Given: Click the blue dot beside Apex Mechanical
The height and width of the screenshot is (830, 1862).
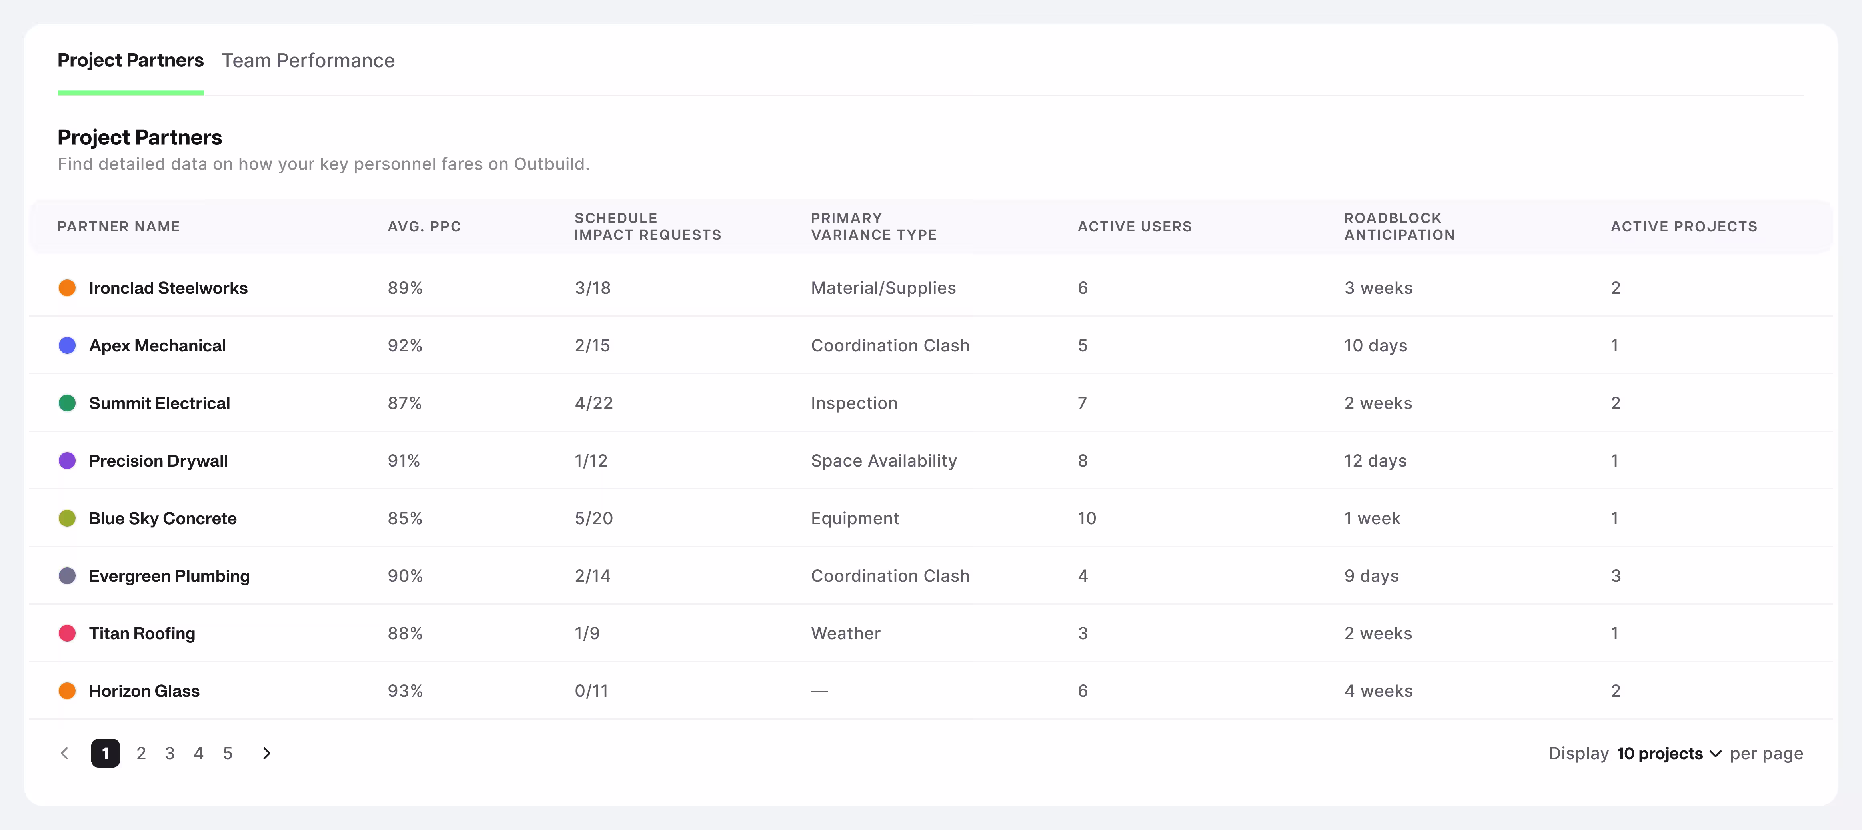Looking at the screenshot, I should click(67, 346).
